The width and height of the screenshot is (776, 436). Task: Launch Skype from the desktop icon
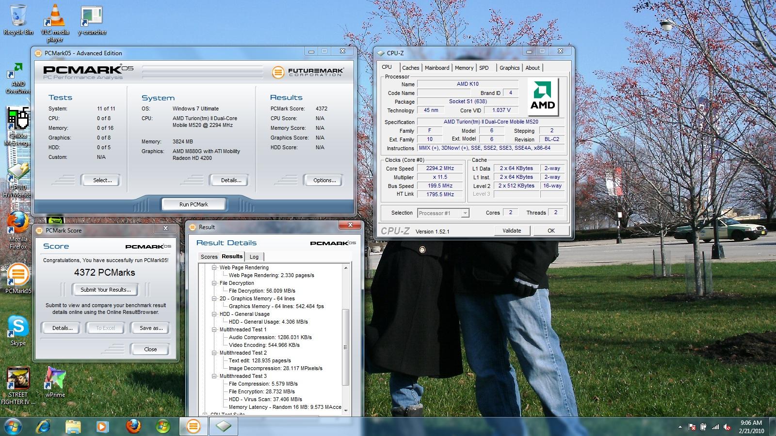[18, 331]
